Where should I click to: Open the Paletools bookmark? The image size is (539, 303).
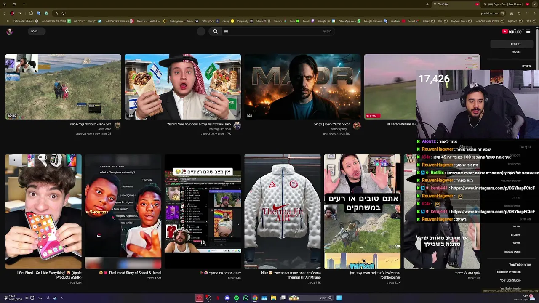point(26,21)
